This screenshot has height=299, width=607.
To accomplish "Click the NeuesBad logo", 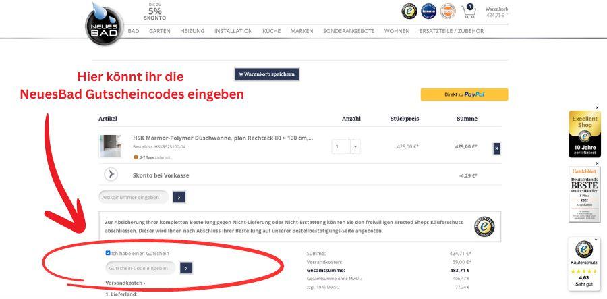I will pos(105,23).
